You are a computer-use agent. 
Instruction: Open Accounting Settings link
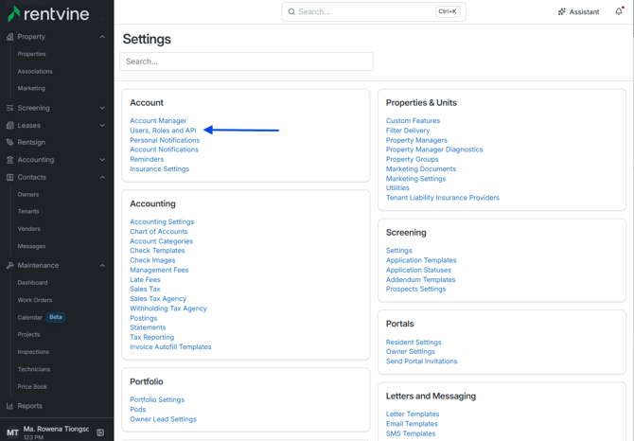tap(162, 221)
